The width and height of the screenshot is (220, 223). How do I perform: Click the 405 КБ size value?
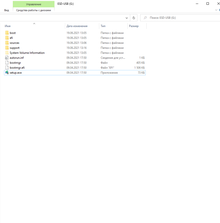coord(141,63)
